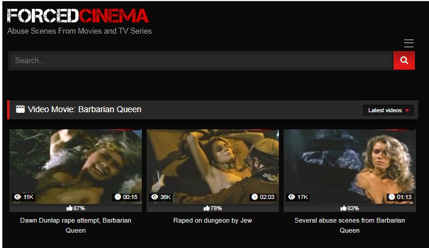The width and height of the screenshot is (429, 248).
Task: Open the hamburger menu icon
Action: [409, 43]
